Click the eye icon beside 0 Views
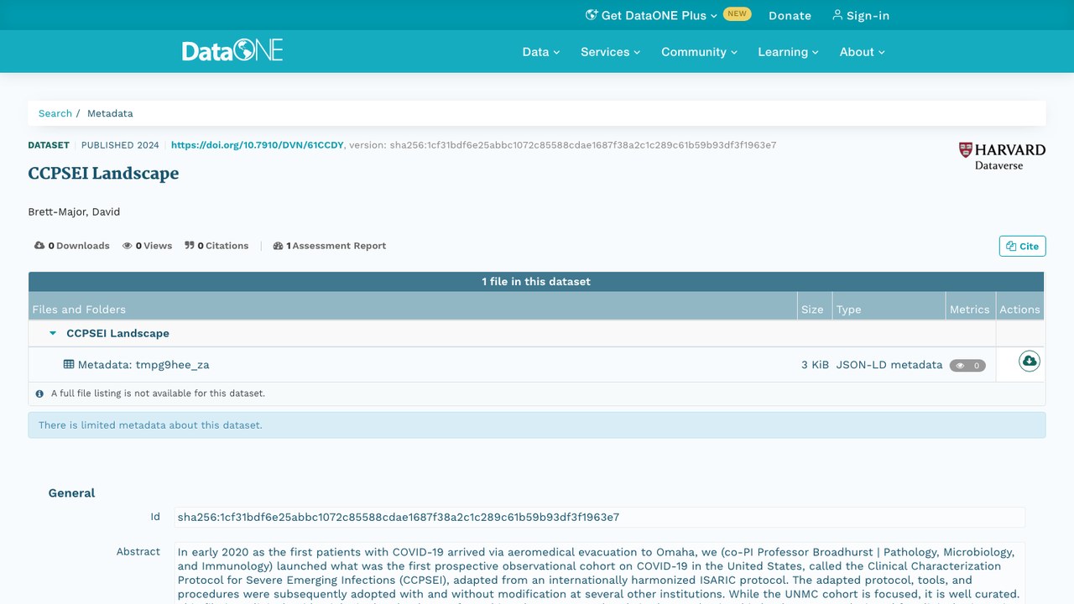Image resolution: width=1074 pixels, height=604 pixels. tap(128, 246)
